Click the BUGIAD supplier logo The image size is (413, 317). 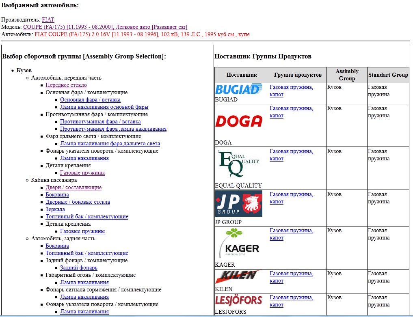coord(239,89)
